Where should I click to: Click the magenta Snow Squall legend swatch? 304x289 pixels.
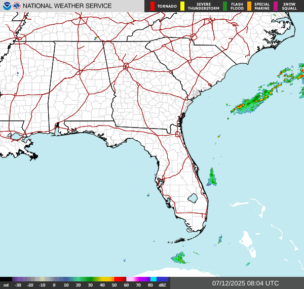tap(276, 6)
